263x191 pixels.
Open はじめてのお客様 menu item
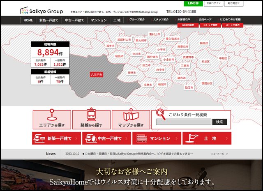(x=230, y=19)
